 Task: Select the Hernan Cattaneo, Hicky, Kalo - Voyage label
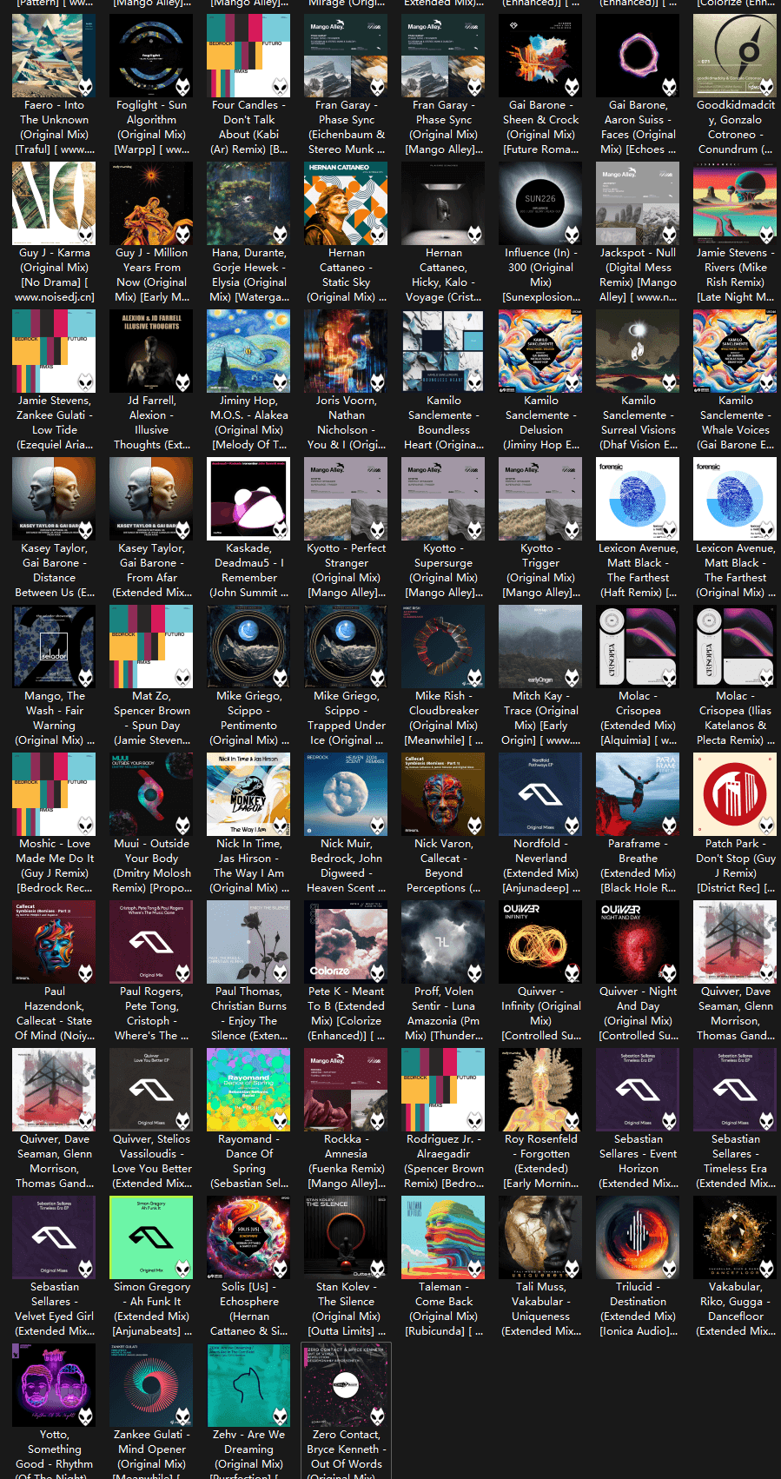[443, 275]
